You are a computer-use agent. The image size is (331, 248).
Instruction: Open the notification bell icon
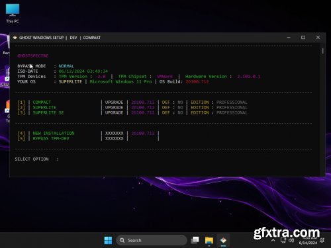click(x=322, y=240)
